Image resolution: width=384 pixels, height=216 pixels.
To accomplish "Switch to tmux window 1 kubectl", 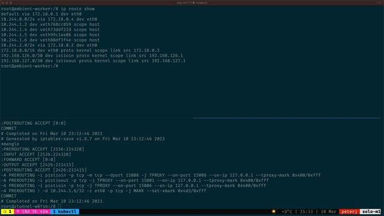I will pyautogui.click(x=65, y=212).
